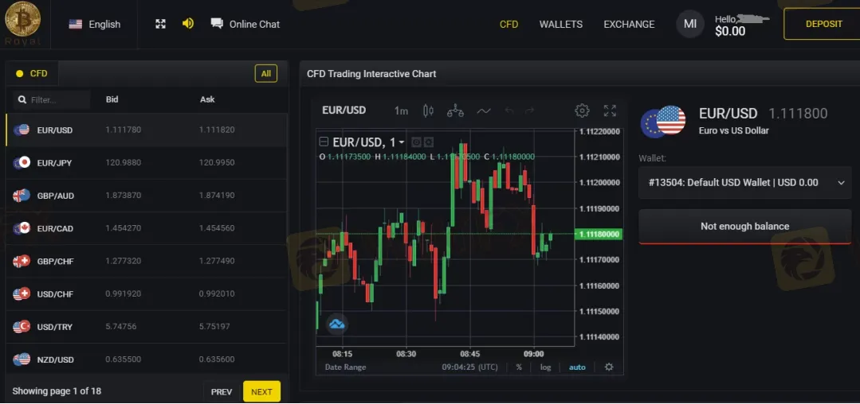Screen dimensions: 860x404
Task: Select the USD/TRY instrument row
Action: click(x=147, y=327)
